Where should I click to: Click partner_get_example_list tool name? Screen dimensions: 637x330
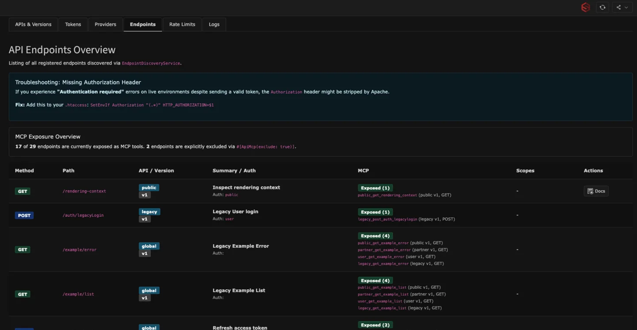click(x=383, y=294)
